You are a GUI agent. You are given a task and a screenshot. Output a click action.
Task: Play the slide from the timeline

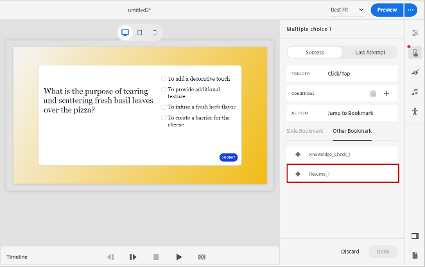tap(179, 257)
